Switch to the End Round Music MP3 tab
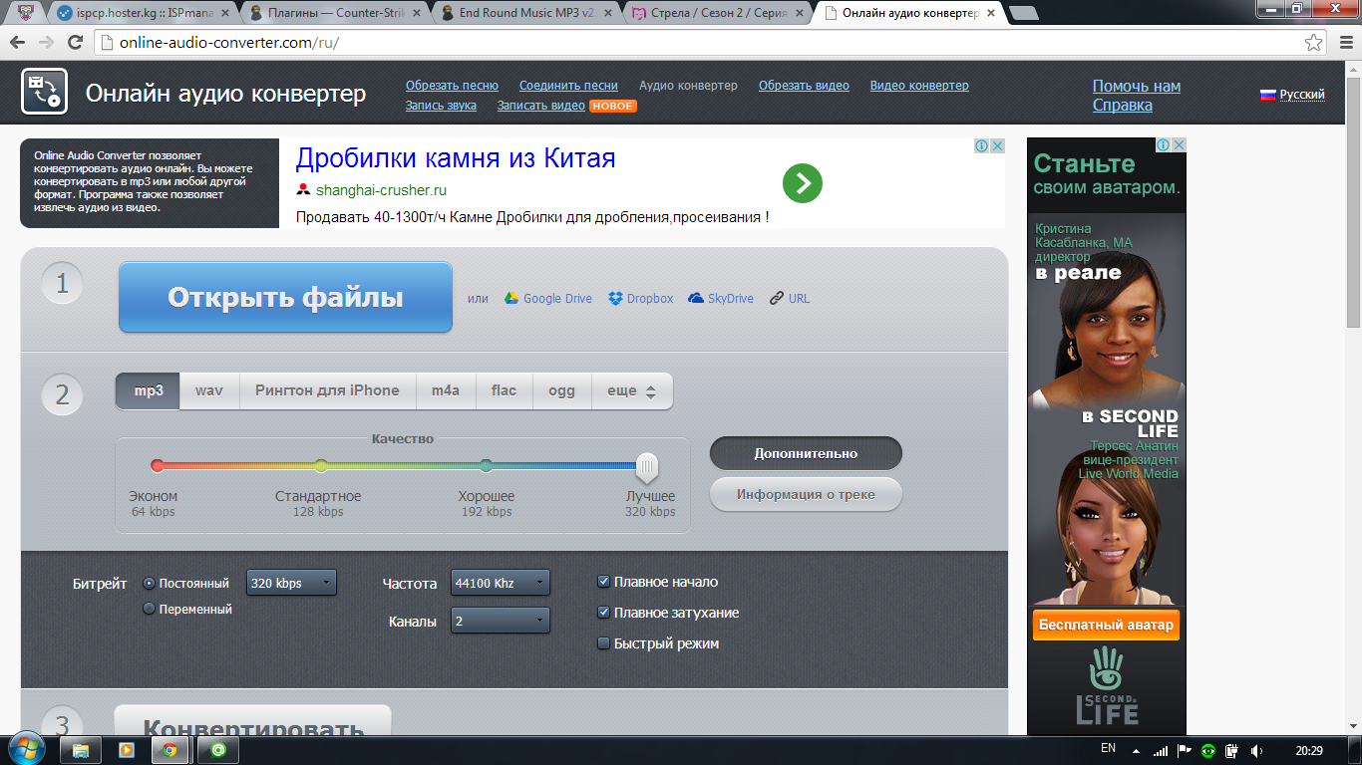 528,13
